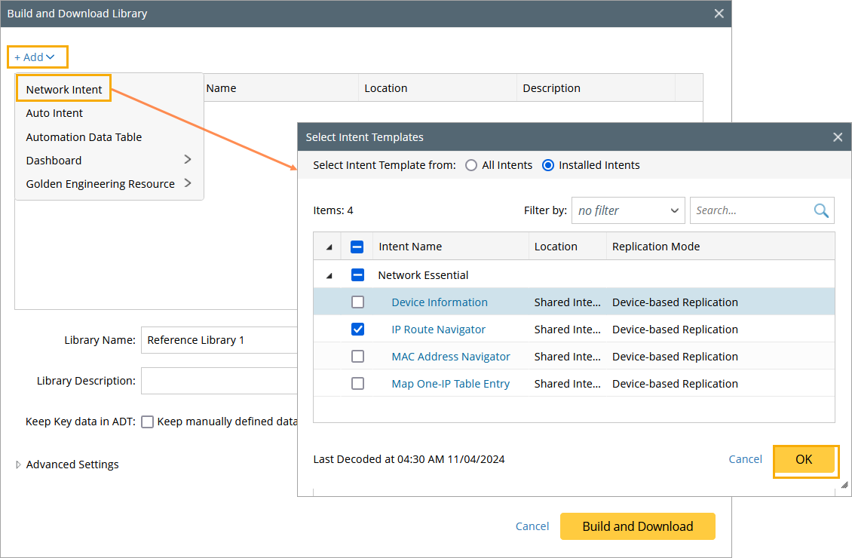Open the Map One-IP Table Entry link
The height and width of the screenshot is (558, 852).
click(450, 384)
